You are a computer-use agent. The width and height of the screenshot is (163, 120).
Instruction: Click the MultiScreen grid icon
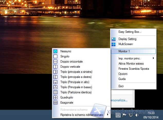tap(113, 44)
